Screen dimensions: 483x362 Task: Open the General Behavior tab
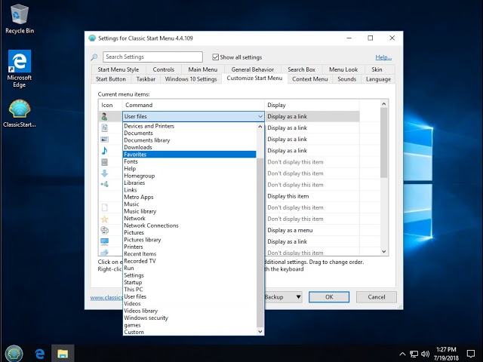pyautogui.click(x=253, y=69)
